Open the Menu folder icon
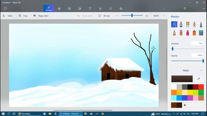This screenshot has height=116, width=207. [x=5, y=8]
